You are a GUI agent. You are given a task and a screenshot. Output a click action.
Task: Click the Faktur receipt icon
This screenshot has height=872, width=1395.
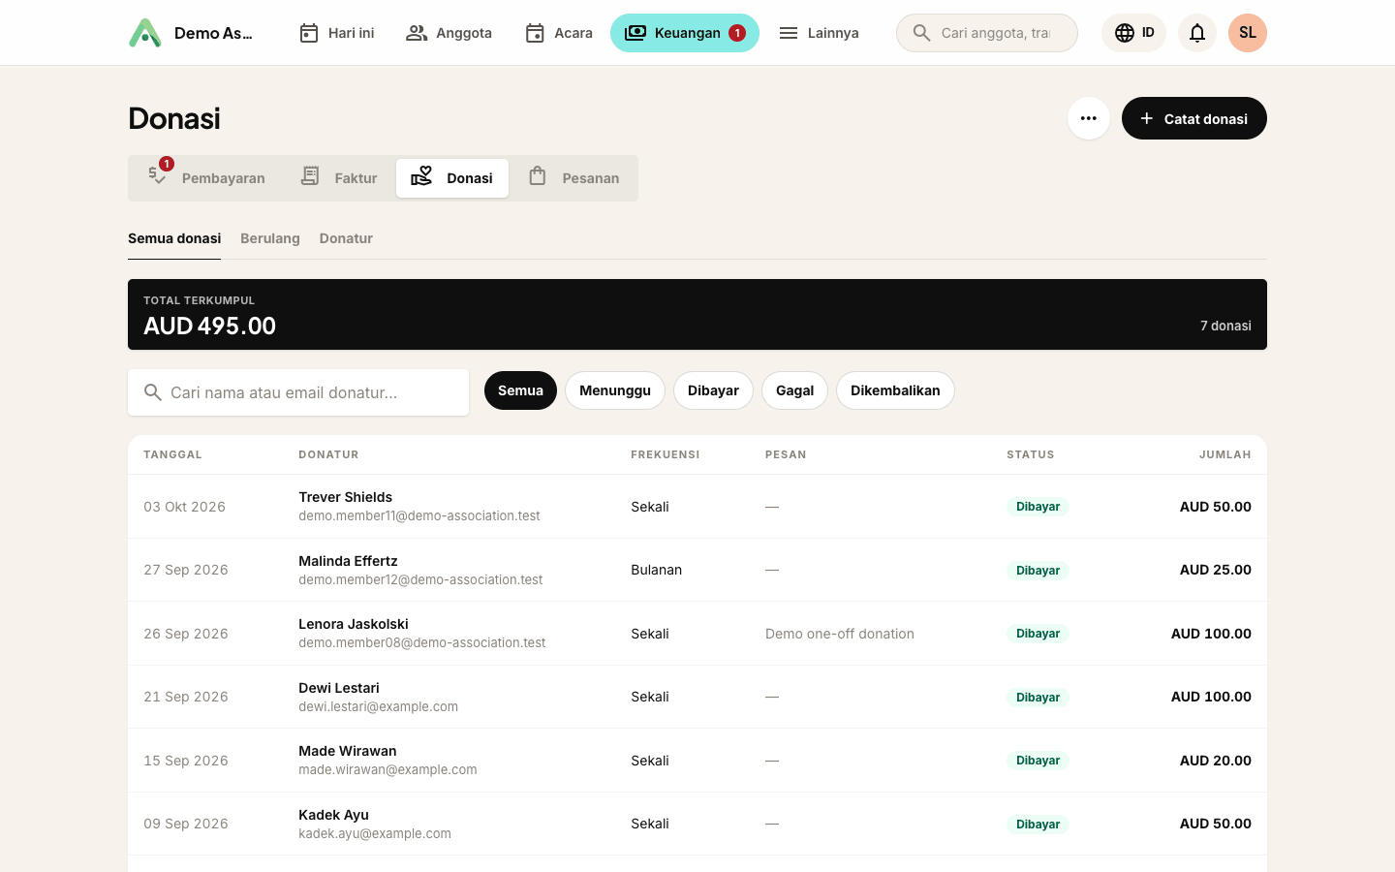coord(310,176)
